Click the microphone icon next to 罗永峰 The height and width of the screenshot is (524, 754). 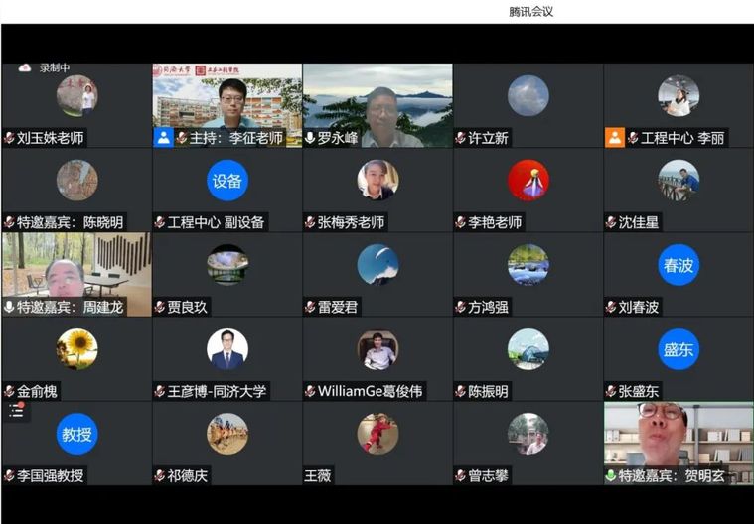coord(310,138)
